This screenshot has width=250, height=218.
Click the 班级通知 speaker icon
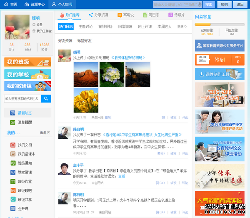[x=13, y=163]
